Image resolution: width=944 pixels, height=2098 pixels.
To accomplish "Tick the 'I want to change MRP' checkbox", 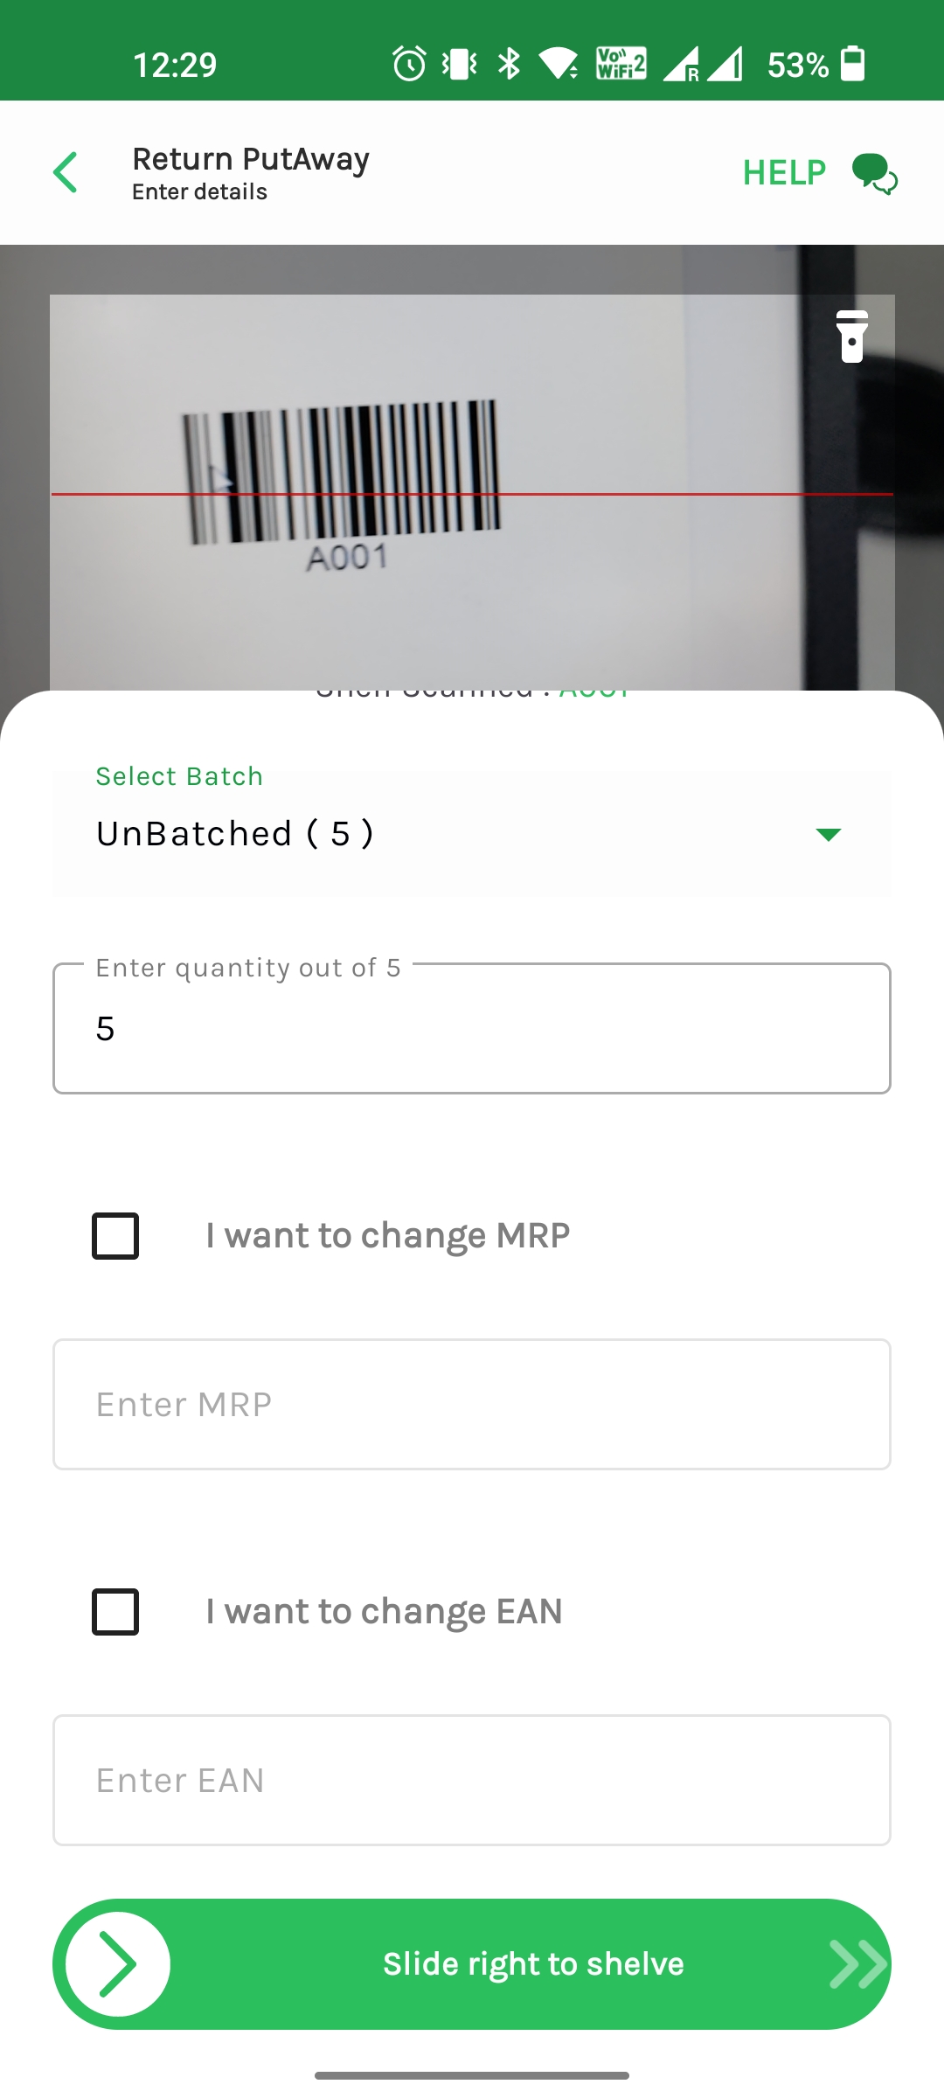I will [x=115, y=1236].
